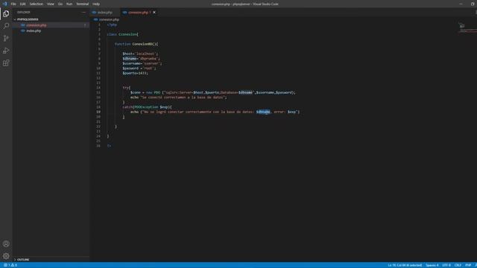Screen dimensions: 477x268
Task: Open the Explorer view in activity bar
Action: 6,13
